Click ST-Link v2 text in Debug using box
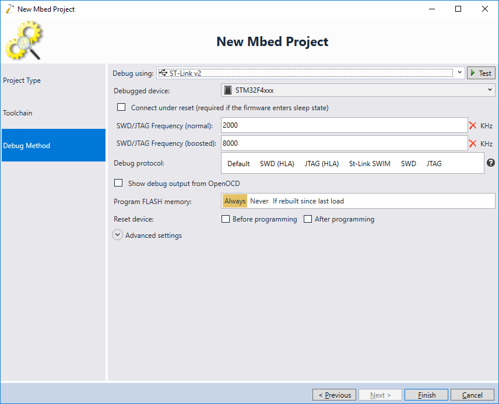Viewport: 499px width, 404px height. pyautogui.click(x=185, y=73)
